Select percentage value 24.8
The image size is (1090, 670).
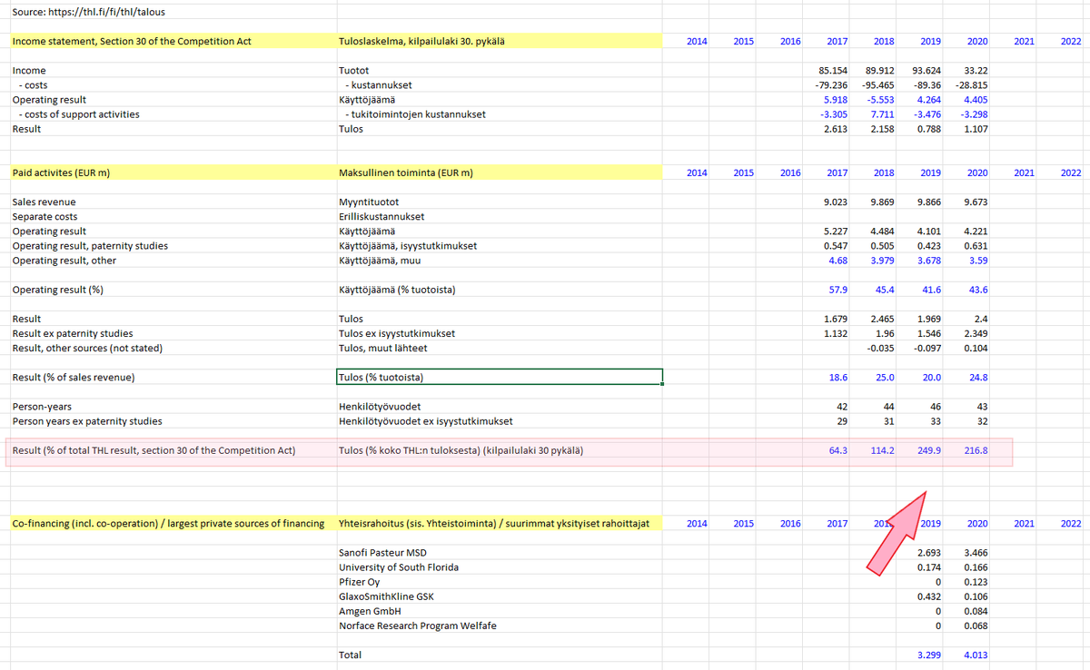point(979,377)
